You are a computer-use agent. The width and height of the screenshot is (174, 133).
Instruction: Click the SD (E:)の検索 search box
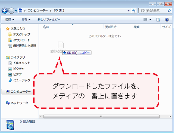pos(154,11)
